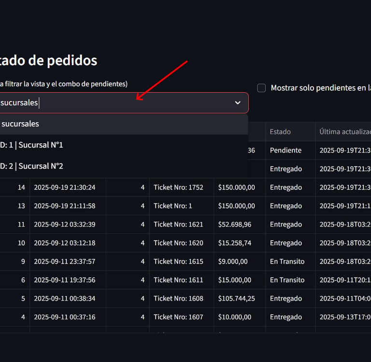Viewport: 371px width, 362px height.
Task: Select order ID cell 6
Action: click(x=14, y=280)
